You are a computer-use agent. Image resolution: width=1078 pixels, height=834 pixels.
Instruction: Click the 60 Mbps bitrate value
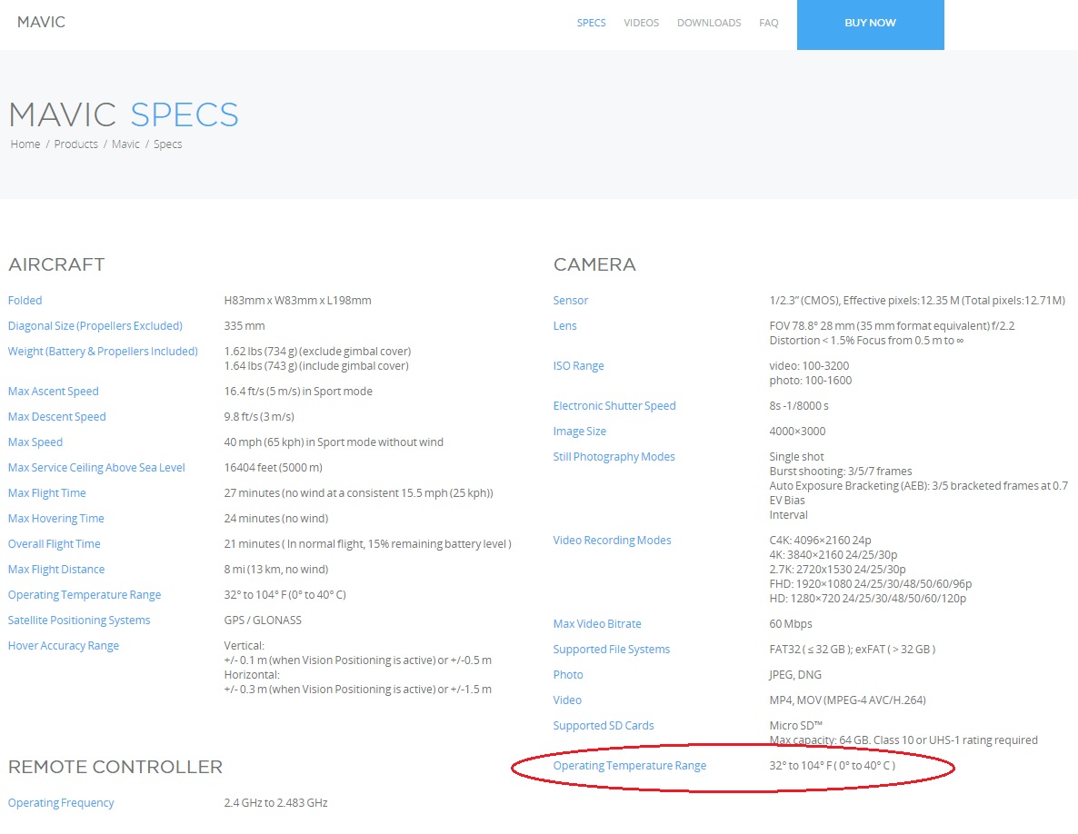pos(791,623)
